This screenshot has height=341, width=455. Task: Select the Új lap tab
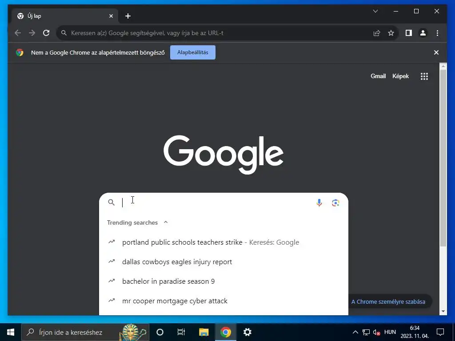(x=65, y=16)
